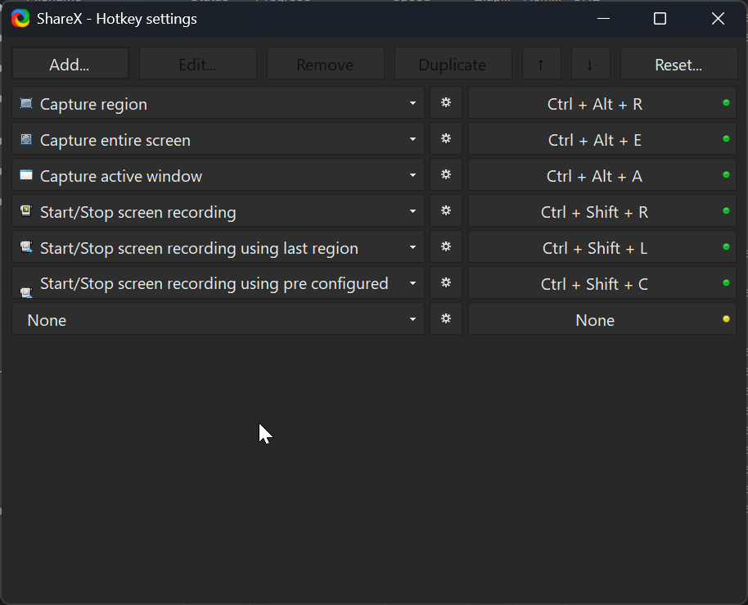Open gear settings for the None hotkey row
Image resolution: width=748 pixels, height=605 pixels.
point(446,319)
